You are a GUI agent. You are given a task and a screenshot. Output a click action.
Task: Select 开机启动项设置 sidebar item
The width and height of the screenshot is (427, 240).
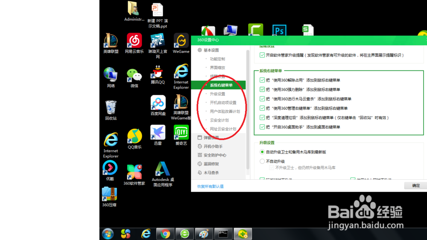coord(223,102)
